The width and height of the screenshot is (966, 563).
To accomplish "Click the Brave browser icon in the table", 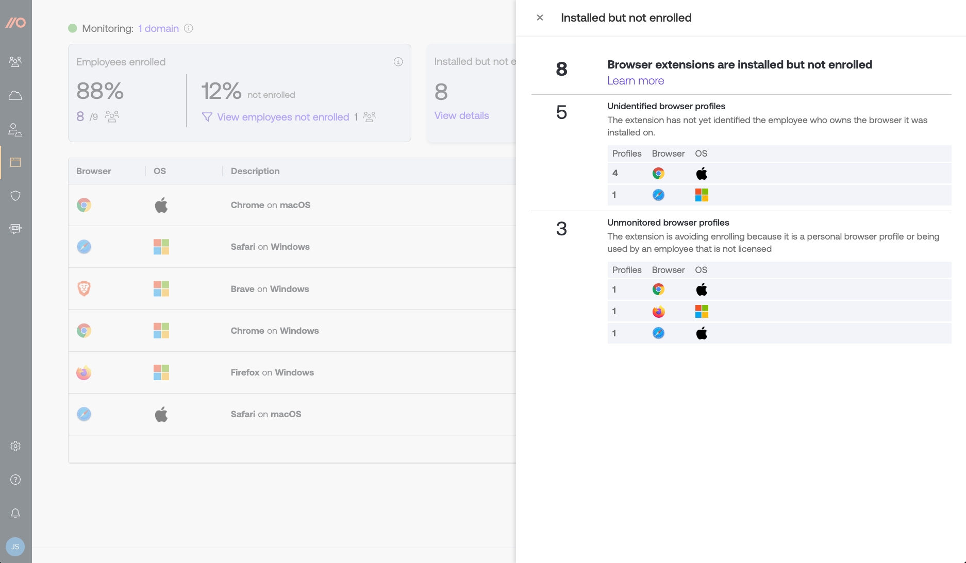I will 84,289.
